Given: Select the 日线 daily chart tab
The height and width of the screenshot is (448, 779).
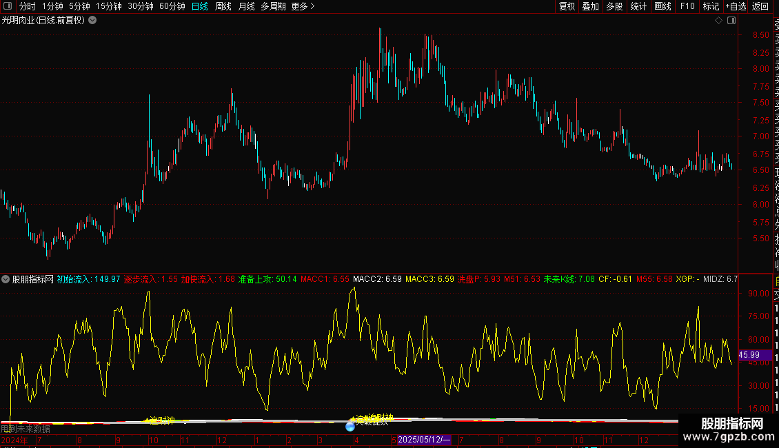Looking at the screenshot, I should pyautogui.click(x=200, y=6).
